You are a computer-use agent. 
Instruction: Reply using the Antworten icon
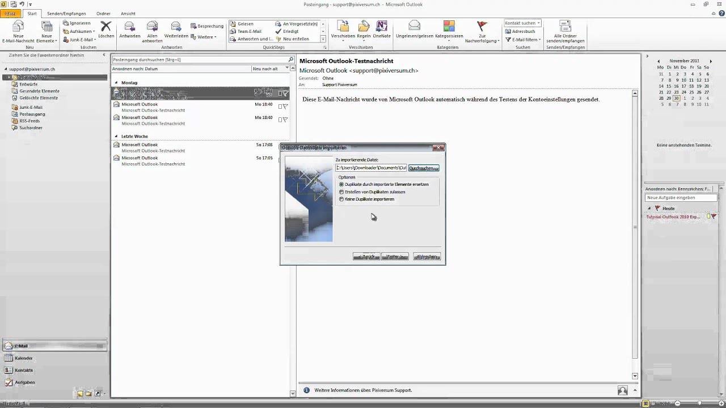pyautogui.click(x=130, y=29)
